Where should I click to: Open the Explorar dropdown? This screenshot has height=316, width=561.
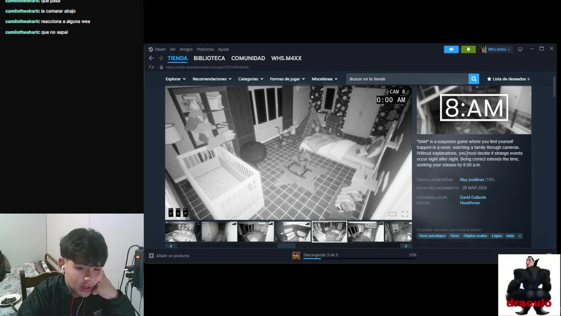tap(175, 79)
